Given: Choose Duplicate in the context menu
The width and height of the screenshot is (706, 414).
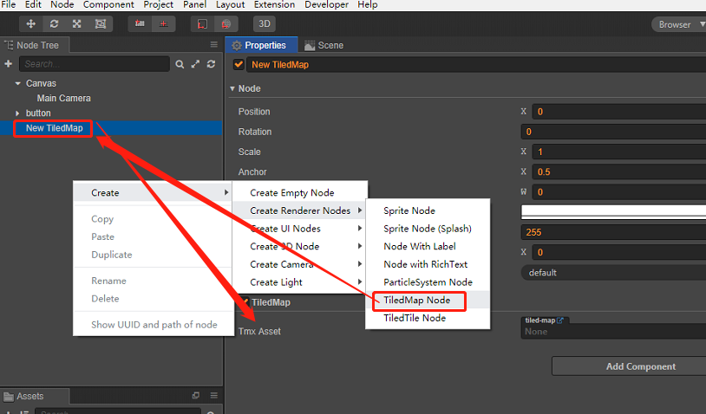Looking at the screenshot, I should (x=112, y=255).
